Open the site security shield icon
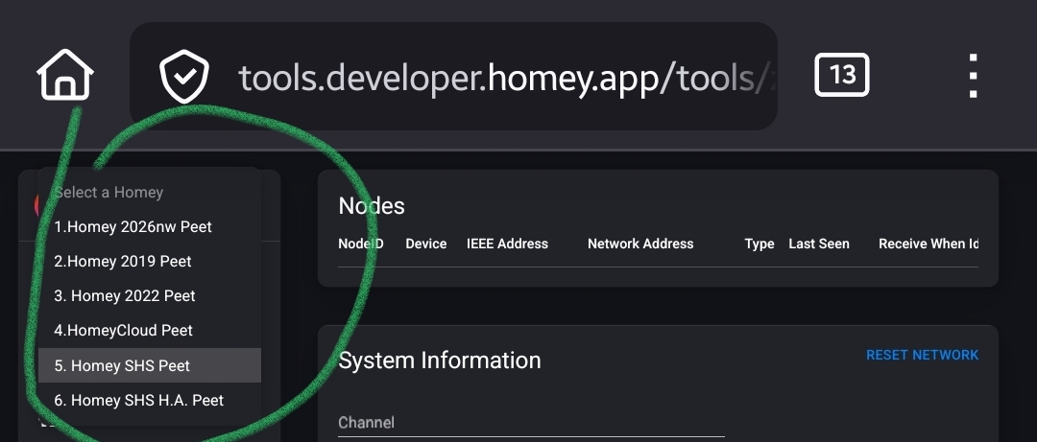This screenshot has width=1037, height=442. point(183,76)
